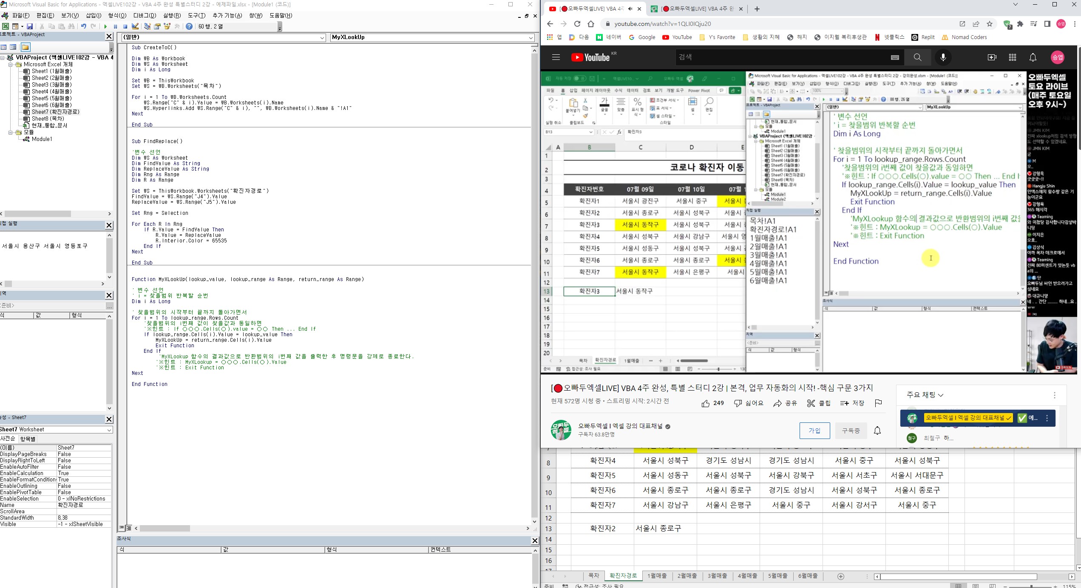1081x588 pixels.
Task: Open Sheet7 Worksheet properties object dropdown
Action: 109,430
